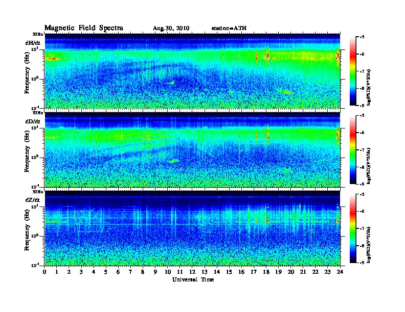
Task: Click the "-5" tick on dZ/dt color scale
Action: click(363, 194)
